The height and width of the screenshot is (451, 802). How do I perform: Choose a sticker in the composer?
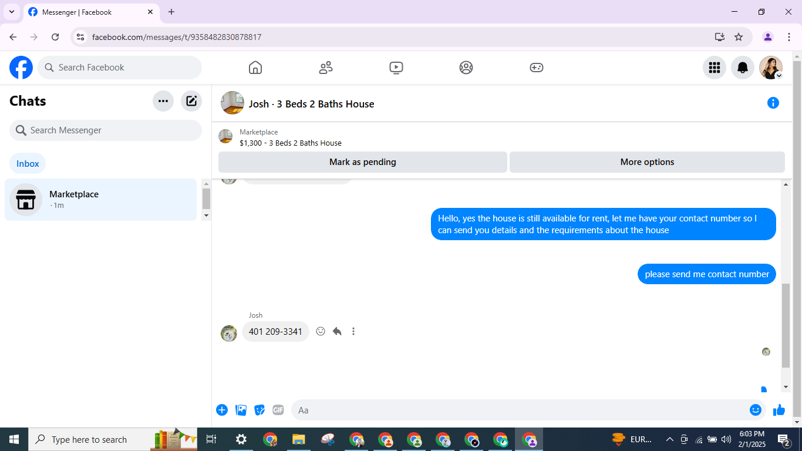coord(260,410)
